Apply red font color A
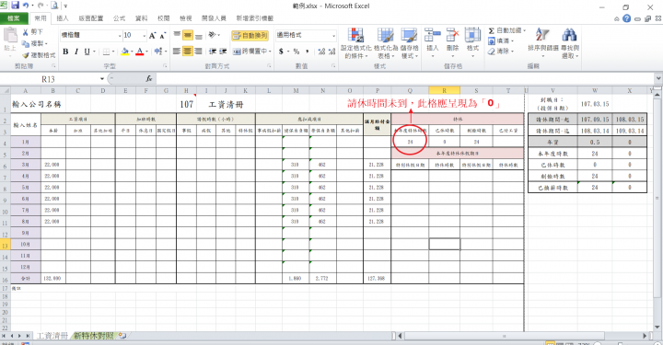Screen dimensions: 663x345 140,52
